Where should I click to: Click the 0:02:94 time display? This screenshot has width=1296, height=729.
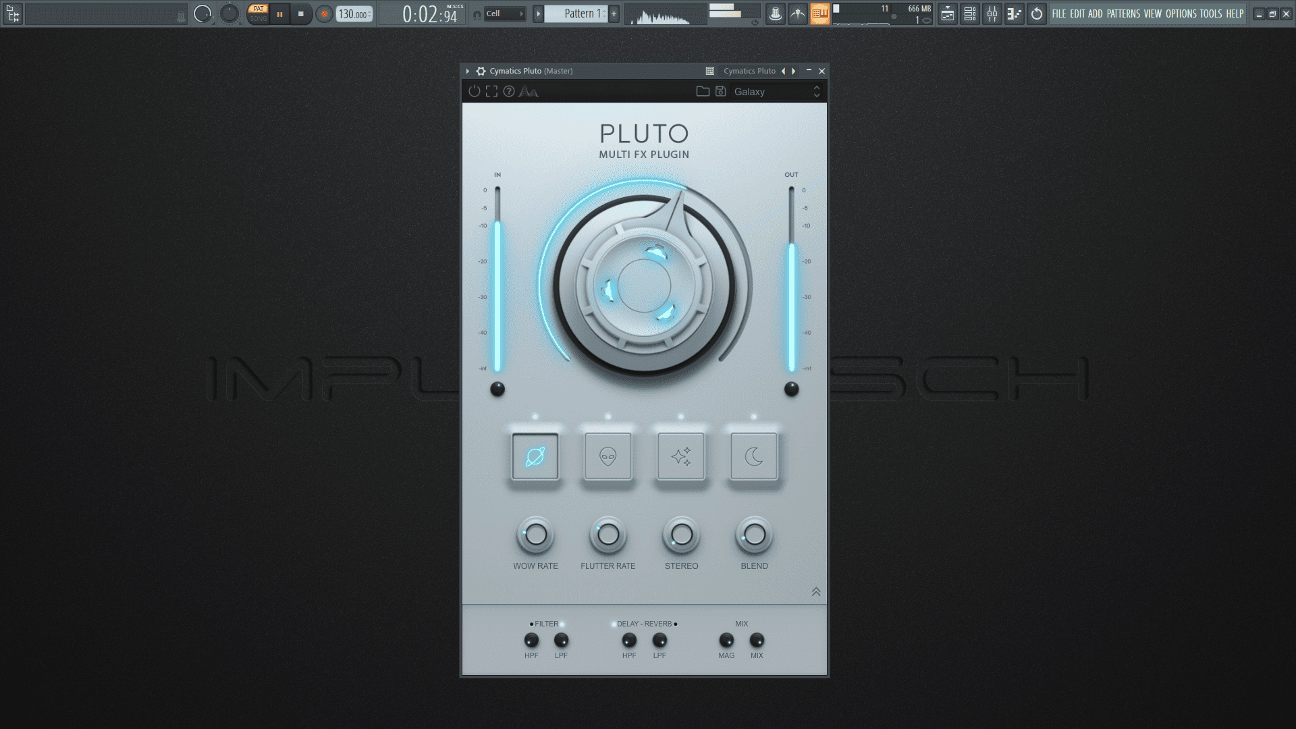pyautogui.click(x=432, y=13)
